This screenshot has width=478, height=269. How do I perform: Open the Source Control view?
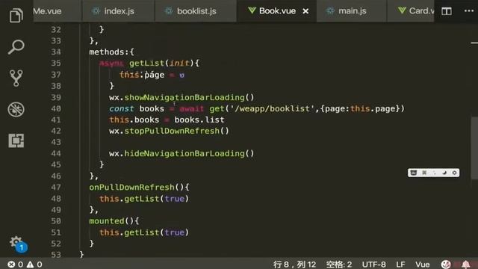click(x=16, y=78)
